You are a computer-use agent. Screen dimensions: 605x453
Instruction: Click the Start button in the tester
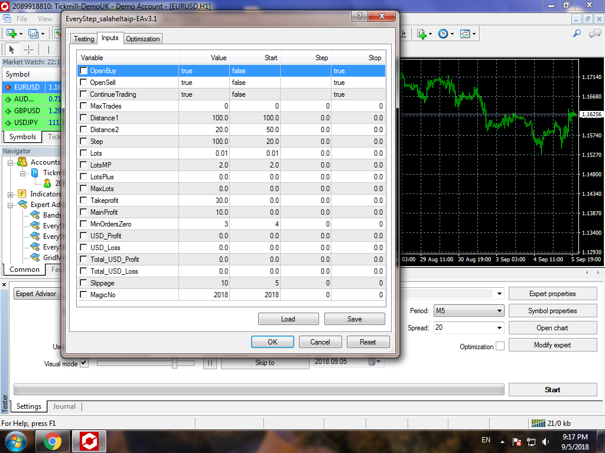coord(552,389)
